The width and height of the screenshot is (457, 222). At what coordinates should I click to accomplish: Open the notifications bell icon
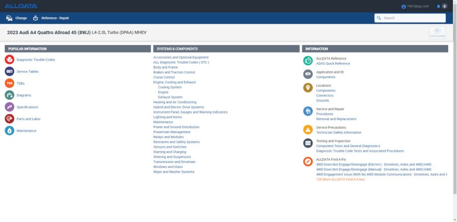point(438,6)
